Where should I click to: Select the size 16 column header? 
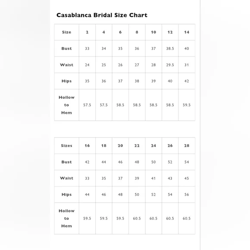87,146
